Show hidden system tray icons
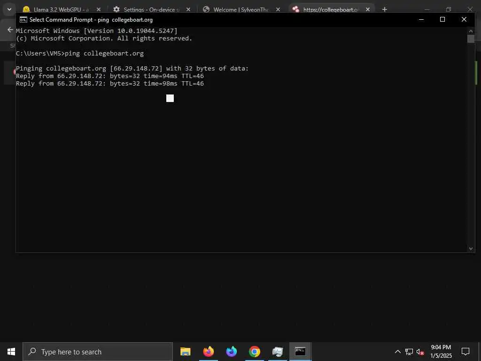The image size is (481, 361). (397, 352)
